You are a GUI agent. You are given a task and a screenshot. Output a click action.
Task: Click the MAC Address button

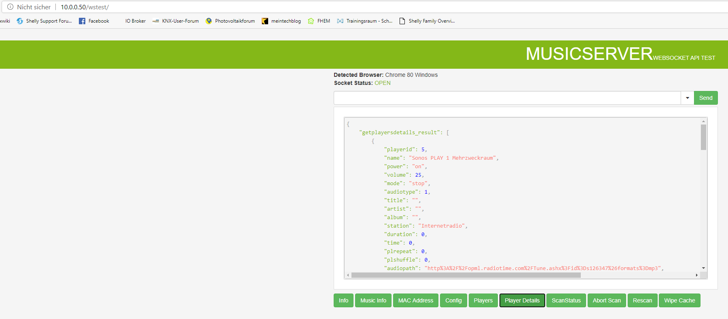click(x=415, y=300)
